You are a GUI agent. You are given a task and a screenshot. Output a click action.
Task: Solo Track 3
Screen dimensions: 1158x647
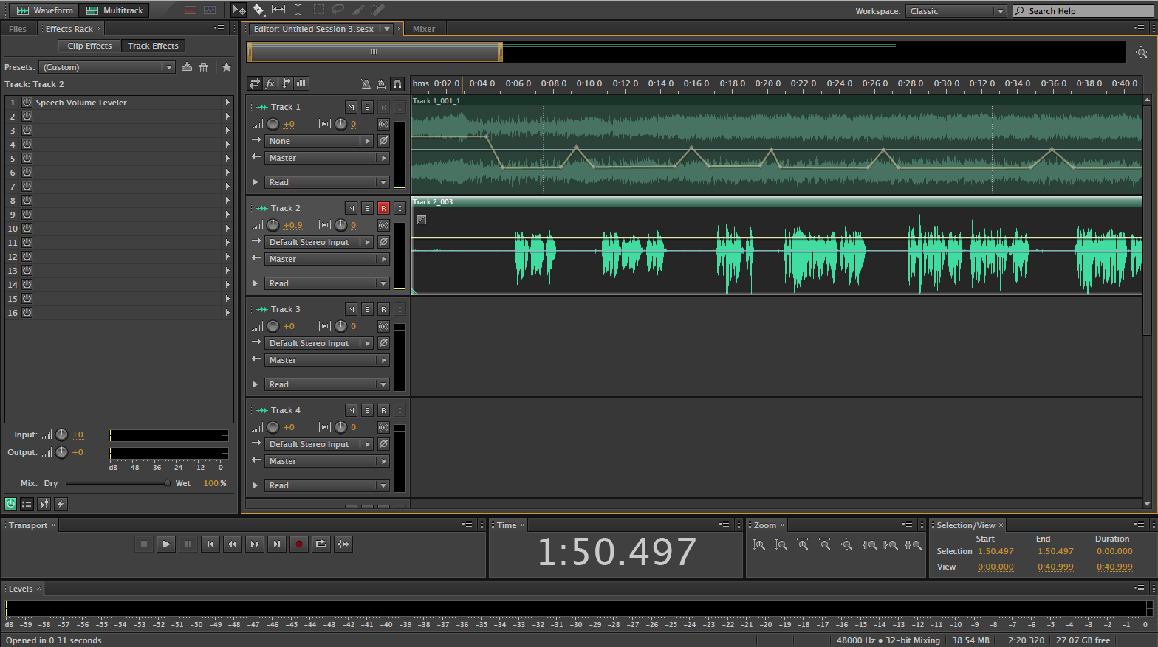[367, 309]
